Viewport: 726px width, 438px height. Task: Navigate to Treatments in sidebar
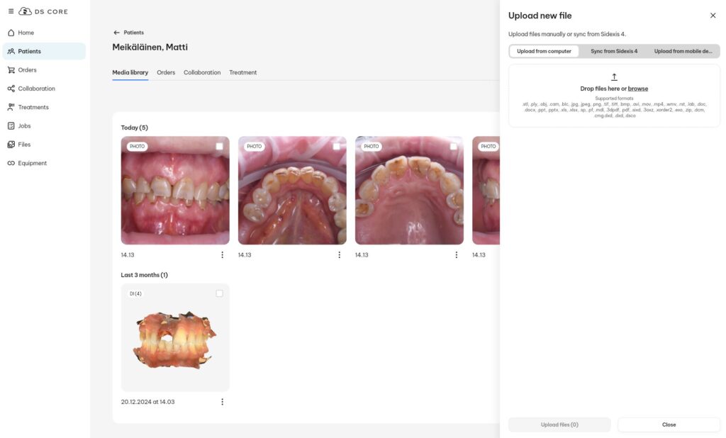[33, 107]
